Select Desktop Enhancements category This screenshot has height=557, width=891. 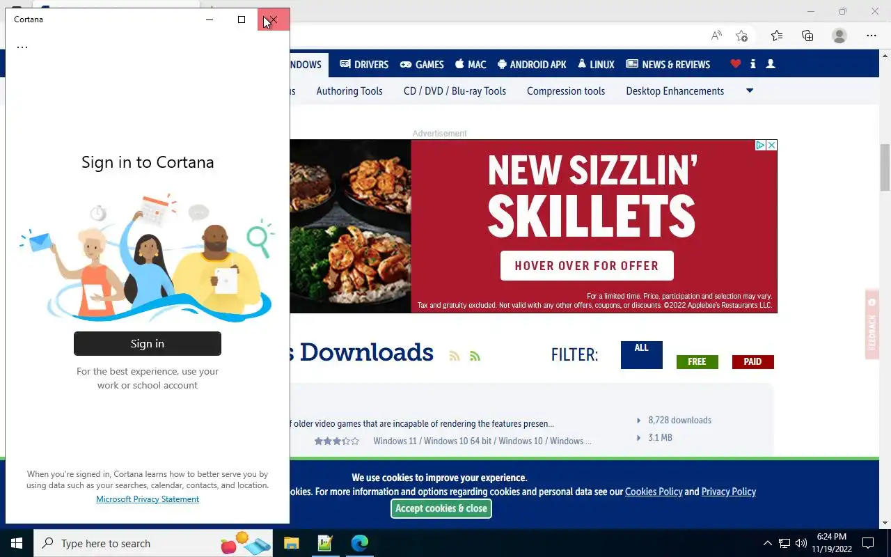[675, 91]
